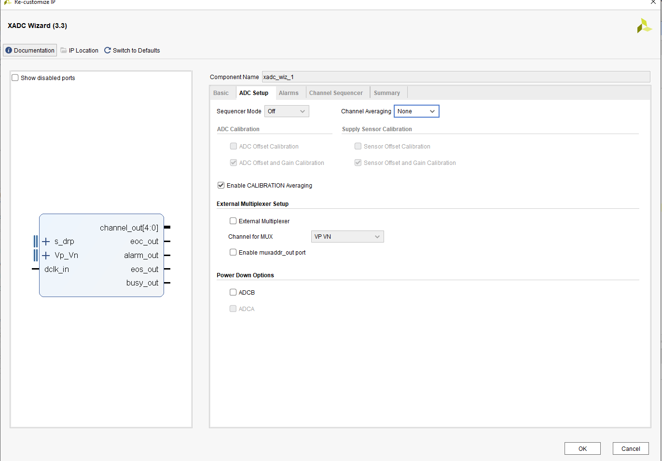This screenshot has width=662, height=461.
Task: Switch to the Alarms tab
Action: coord(289,93)
